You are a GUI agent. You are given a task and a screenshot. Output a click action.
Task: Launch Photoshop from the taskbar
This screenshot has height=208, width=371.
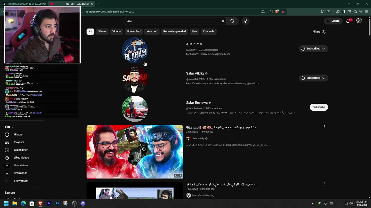(57, 203)
